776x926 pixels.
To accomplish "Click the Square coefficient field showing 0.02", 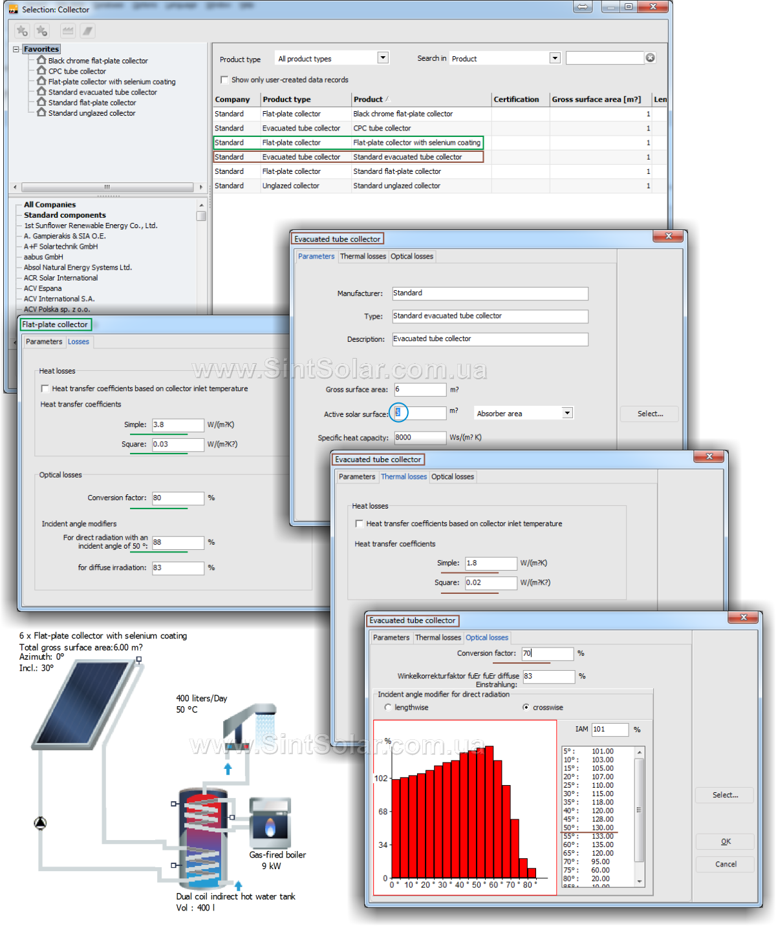I will [491, 583].
